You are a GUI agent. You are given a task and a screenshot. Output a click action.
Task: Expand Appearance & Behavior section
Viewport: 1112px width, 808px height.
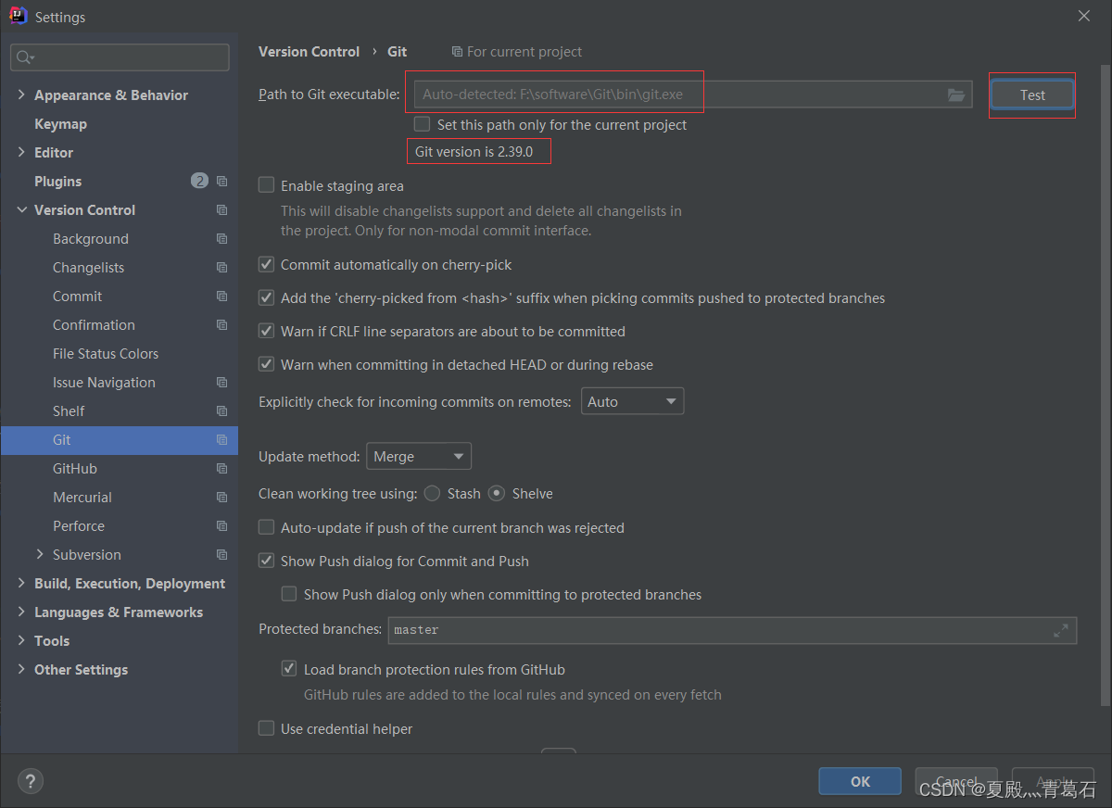click(21, 95)
